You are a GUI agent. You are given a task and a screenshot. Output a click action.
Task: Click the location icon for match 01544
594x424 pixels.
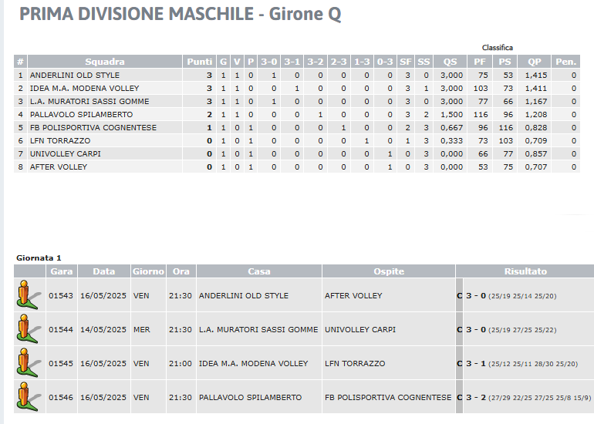[29, 329]
